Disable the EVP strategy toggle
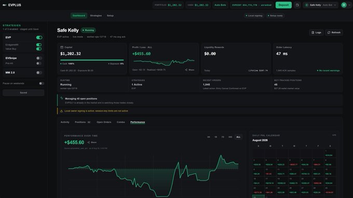Screen dimensions: 353x198 [39, 37]
